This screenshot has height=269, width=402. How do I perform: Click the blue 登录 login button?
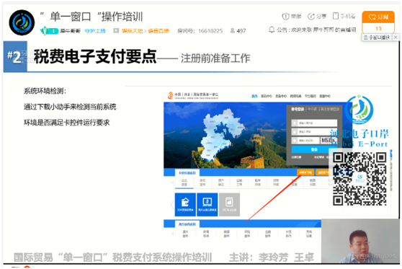(x=314, y=149)
